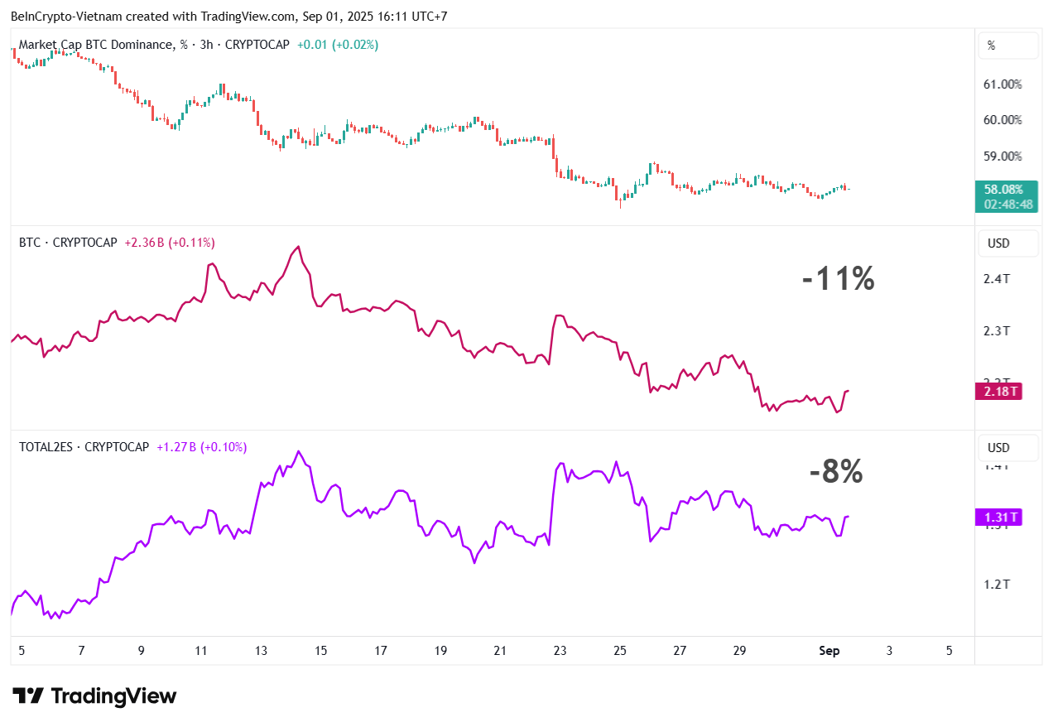Click the -8% annotation text
1053x727 pixels.
click(836, 473)
